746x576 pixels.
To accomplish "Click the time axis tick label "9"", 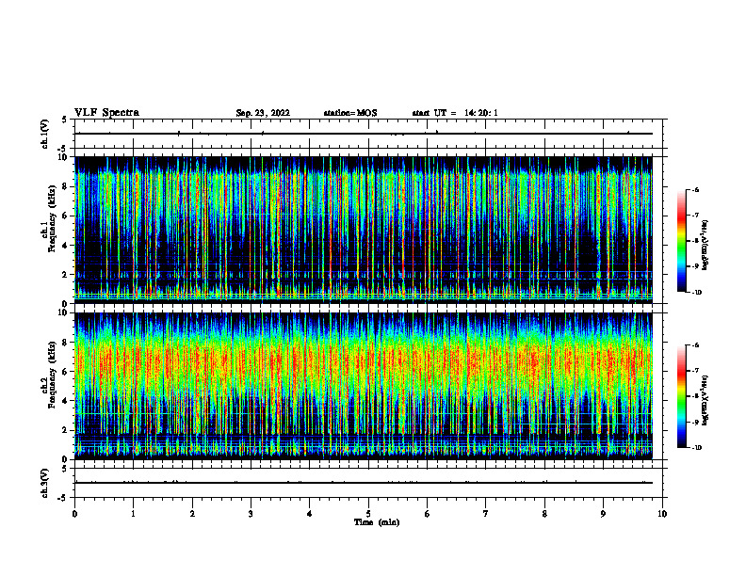I will click(603, 514).
